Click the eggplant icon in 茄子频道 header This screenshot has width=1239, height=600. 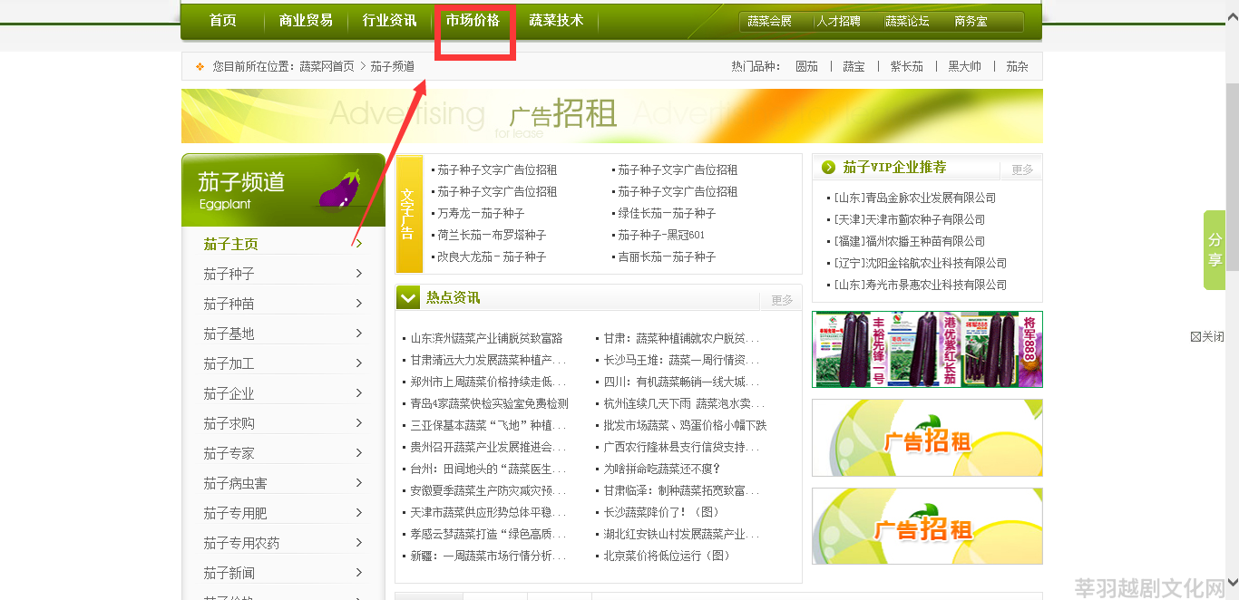tap(339, 189)
